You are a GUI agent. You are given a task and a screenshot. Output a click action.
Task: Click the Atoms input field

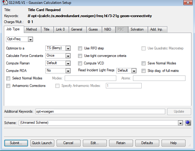[x=159, y=78]
